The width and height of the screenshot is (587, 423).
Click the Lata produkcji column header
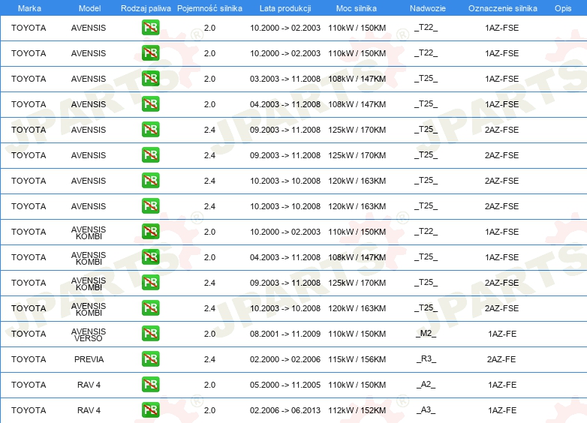tap(285, 8)
